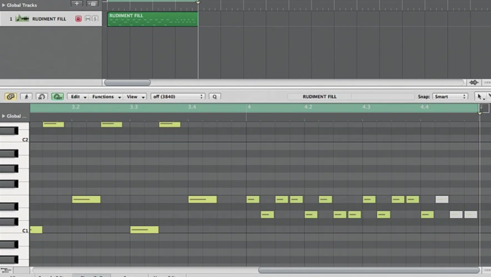Image resolution: width=491 pixels, height=277 pixels.
Task: Open the quantize value dropdown off (3840)
Action: coord(178,97)
